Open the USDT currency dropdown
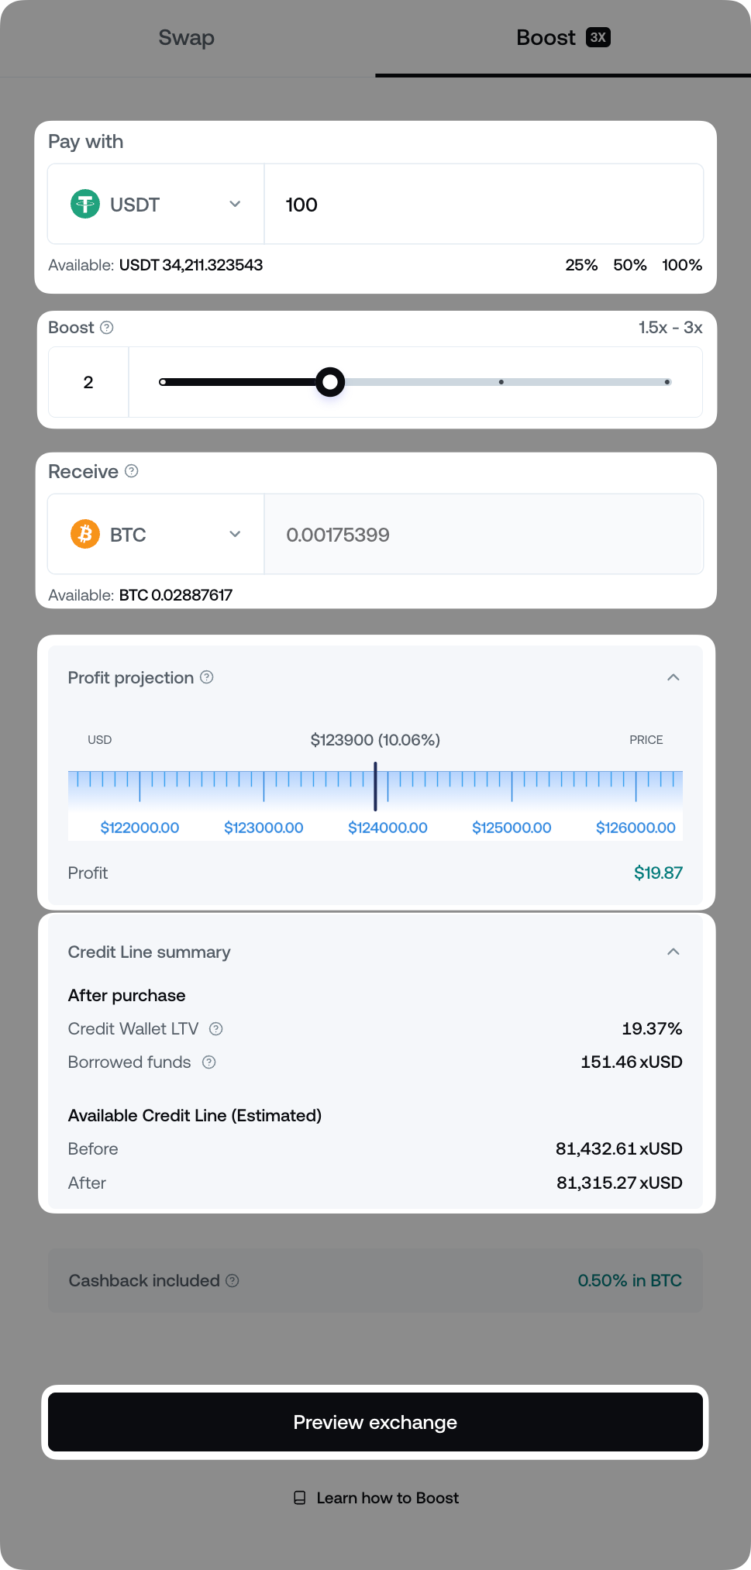This screenshot has width=751, height=1570. pyautogui.click(x=235, y=204)
